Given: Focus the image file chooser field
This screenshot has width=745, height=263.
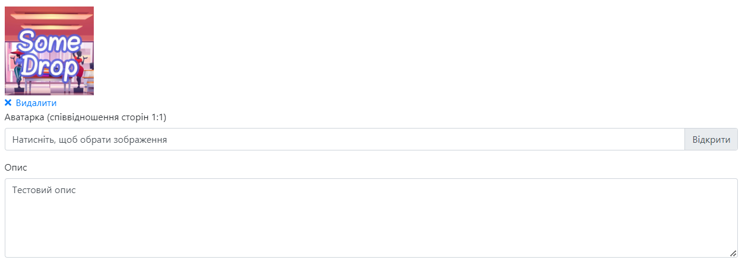Looking at the screenshot, I should pyautogui.click(x=345, y=139).
